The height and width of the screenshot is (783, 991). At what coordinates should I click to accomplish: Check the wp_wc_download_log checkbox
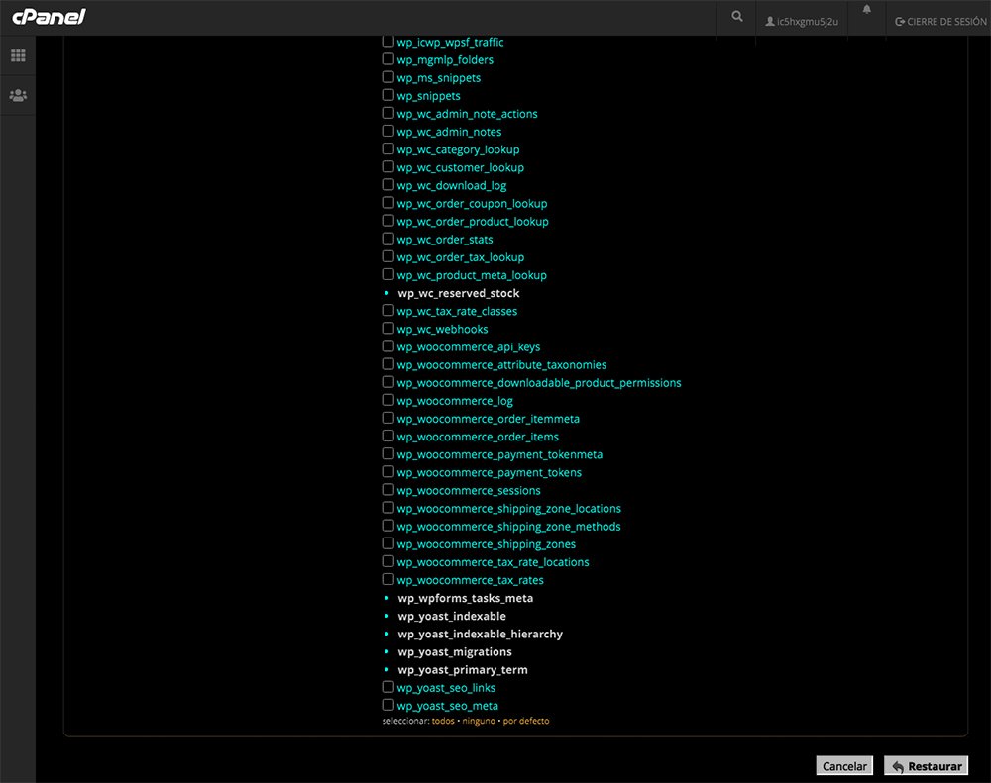pyautogui.click(x=388, y=184)
